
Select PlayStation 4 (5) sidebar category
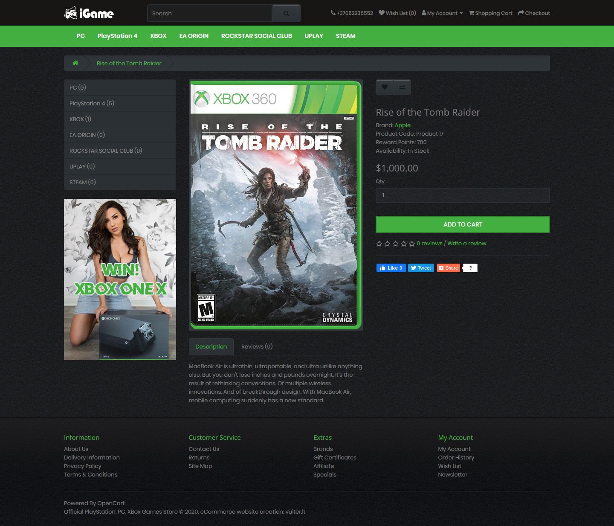click(120, 103)
